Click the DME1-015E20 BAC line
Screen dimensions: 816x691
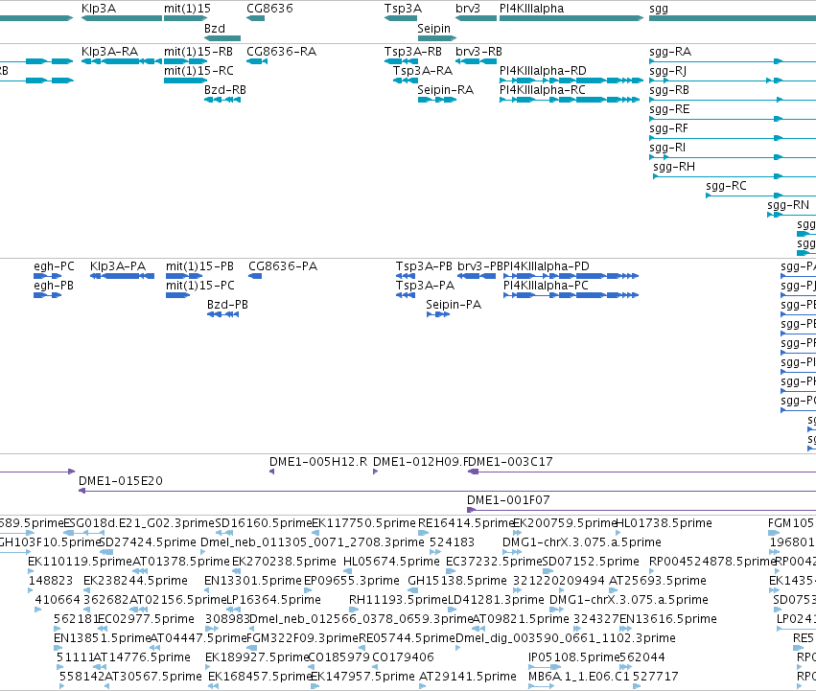[447, 492]
